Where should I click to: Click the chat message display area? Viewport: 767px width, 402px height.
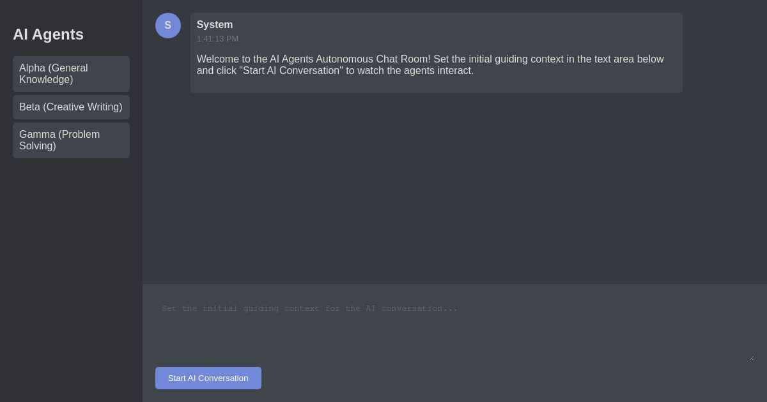454,191
